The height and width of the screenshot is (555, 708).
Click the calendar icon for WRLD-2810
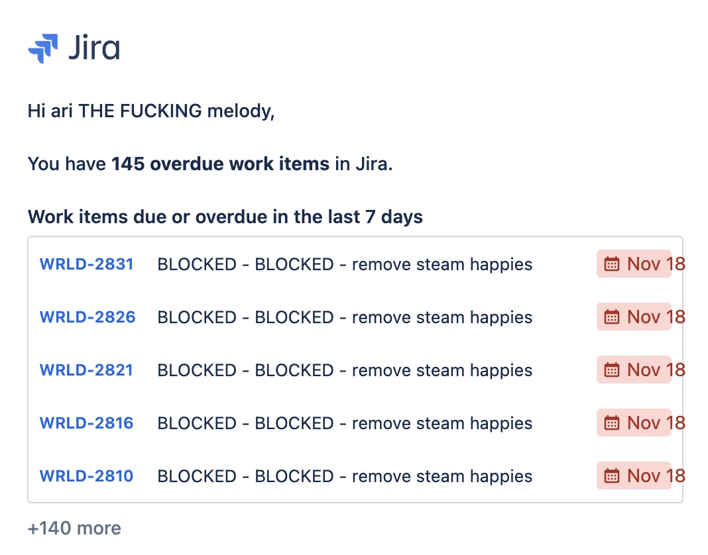pyautogui.click(x=612, y=476)
